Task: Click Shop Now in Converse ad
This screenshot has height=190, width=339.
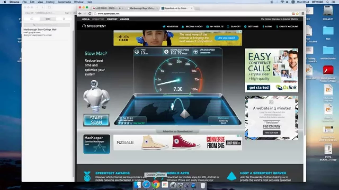Action: pos(234,143)
